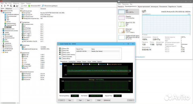The image size is (193, 104).
Task: Select Разгон item in the AIDA64 tree
Action: click(8, 22)
